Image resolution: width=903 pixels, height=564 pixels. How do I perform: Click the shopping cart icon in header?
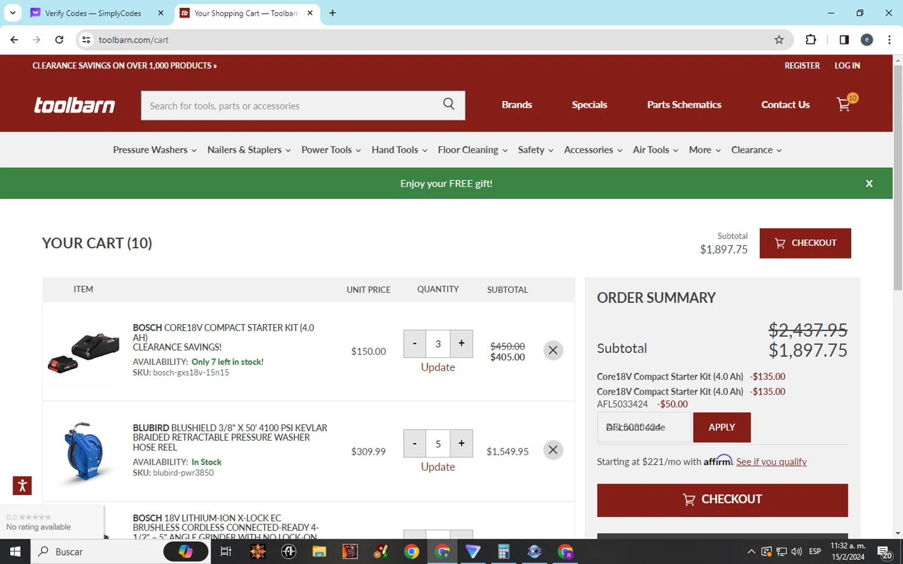pos(844,105)
